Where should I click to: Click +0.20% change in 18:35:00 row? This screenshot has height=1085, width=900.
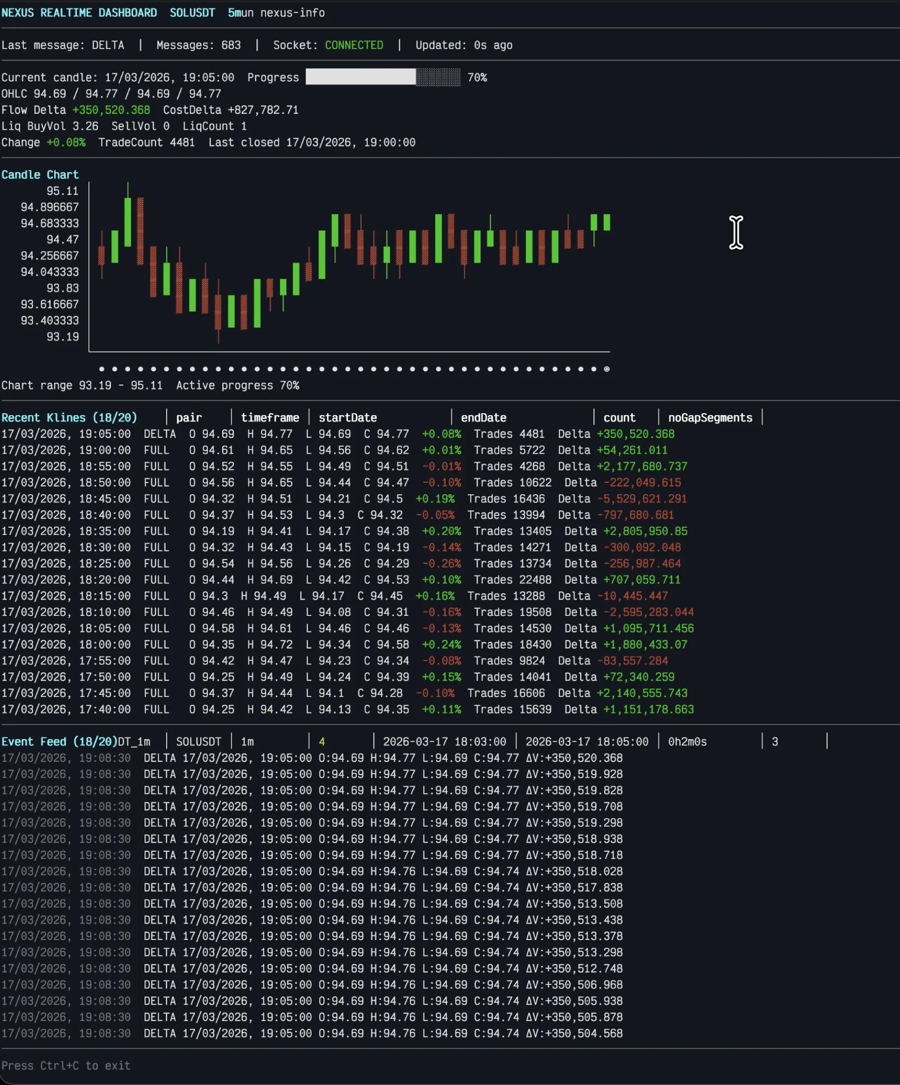coord(442,531)
